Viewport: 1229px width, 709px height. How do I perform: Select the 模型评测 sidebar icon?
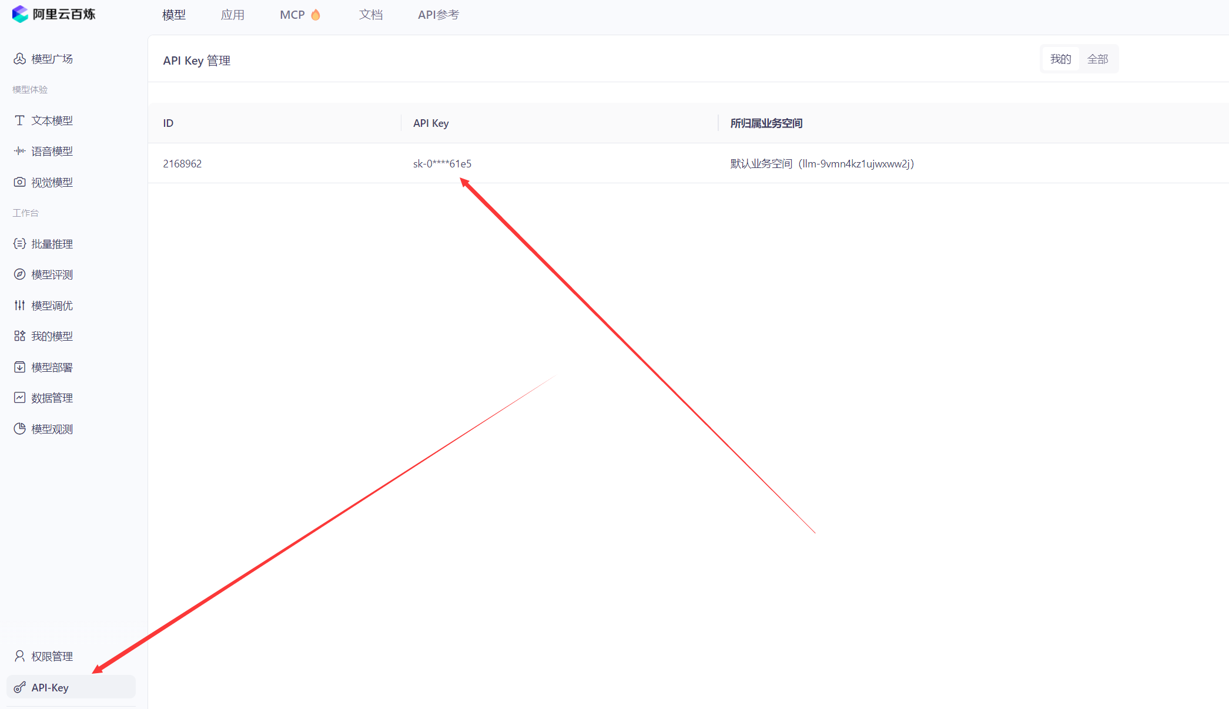[x=52, y=274]
